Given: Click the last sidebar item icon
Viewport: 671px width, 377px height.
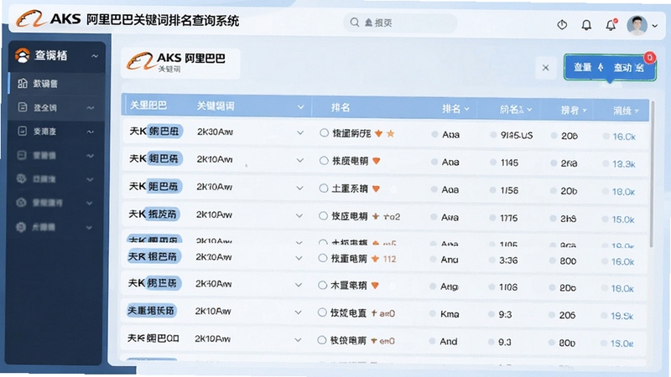Looking at the screenshot, I should click(x=21, y=227).
